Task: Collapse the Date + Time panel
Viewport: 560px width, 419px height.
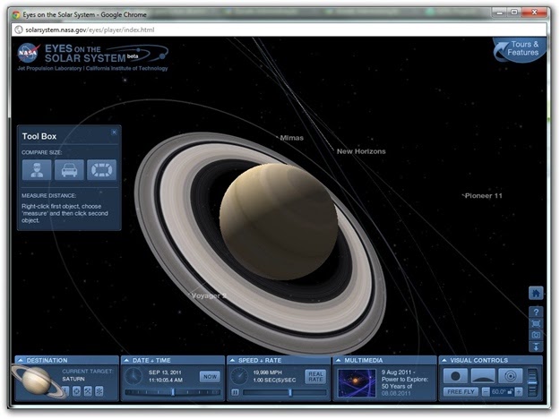Action: tap(126, 361)
